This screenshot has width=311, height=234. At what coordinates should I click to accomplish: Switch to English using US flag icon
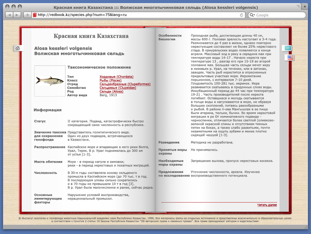290,57
